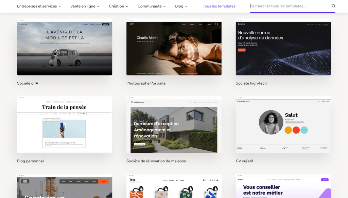Open the Charlie Morin photographer template thumbnail

[174, 48]
